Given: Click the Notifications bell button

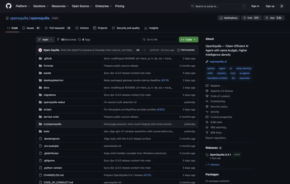Looking at the screenshot, I should coord(229,18).
